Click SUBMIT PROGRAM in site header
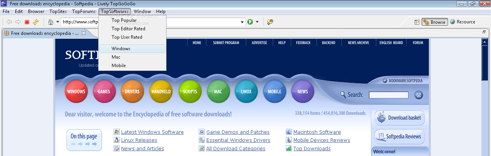Screen dimensions: 491x156 [x=226, y=43]
